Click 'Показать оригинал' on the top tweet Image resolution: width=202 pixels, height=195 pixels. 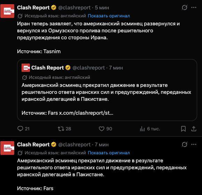point(109,16)
